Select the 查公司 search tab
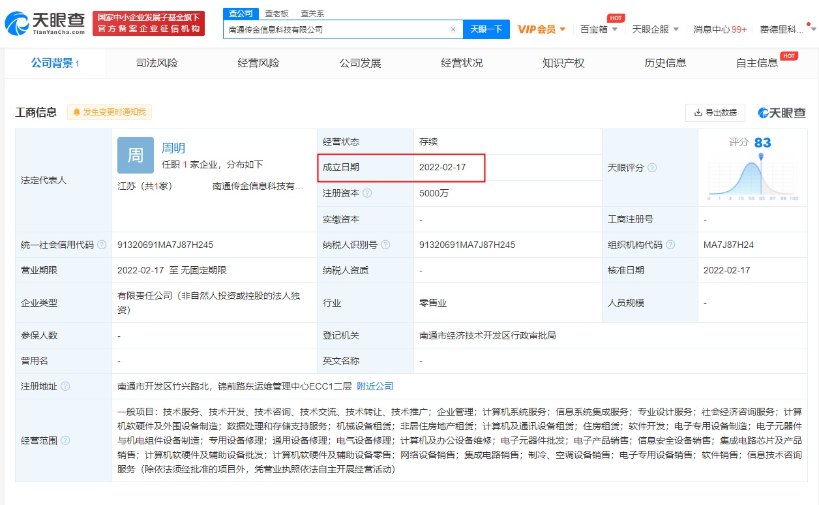 click(241, 13)
